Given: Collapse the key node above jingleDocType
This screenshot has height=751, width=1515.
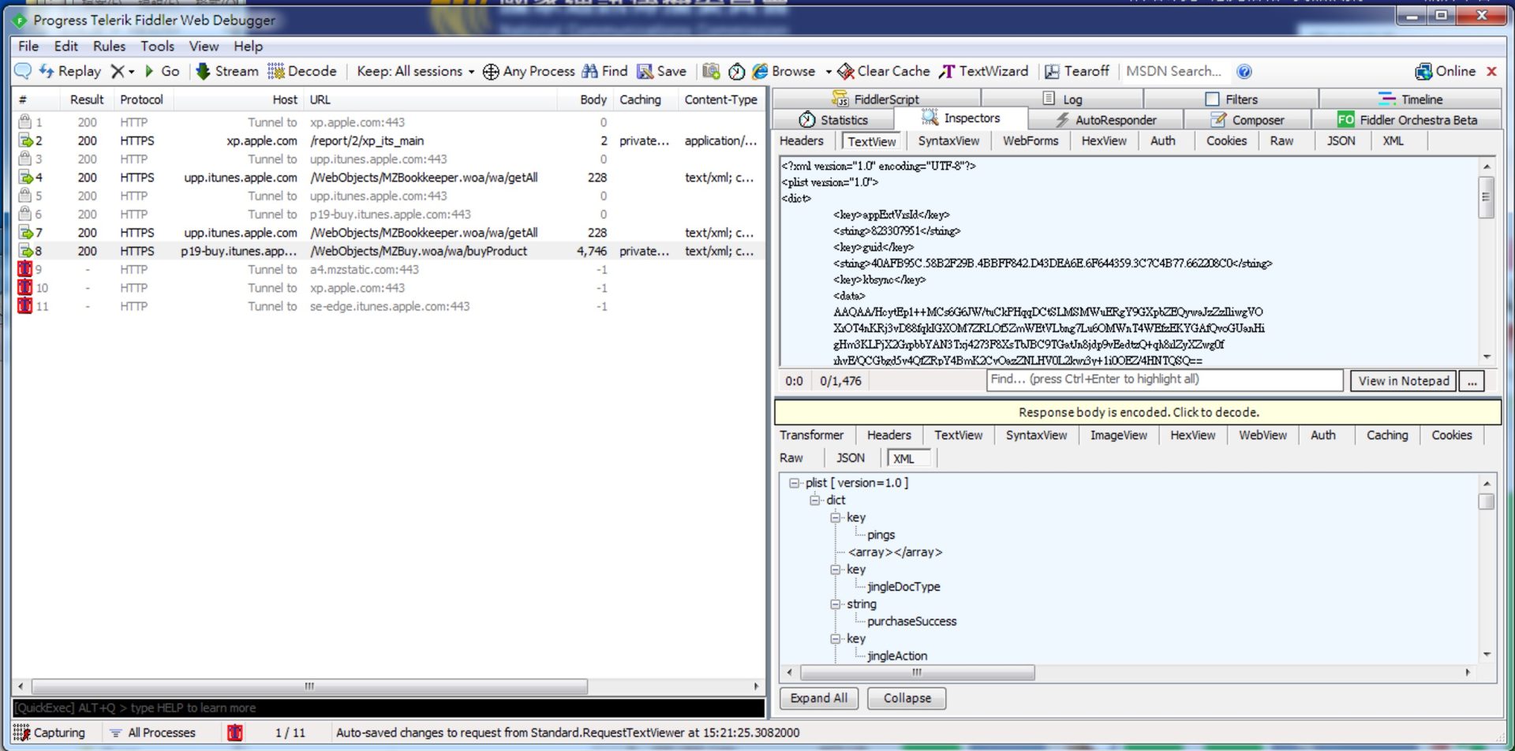Looking at the screenshot, I should (x=836, y=570).
